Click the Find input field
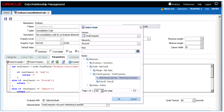The image size is (224, 112). [109, 51]
